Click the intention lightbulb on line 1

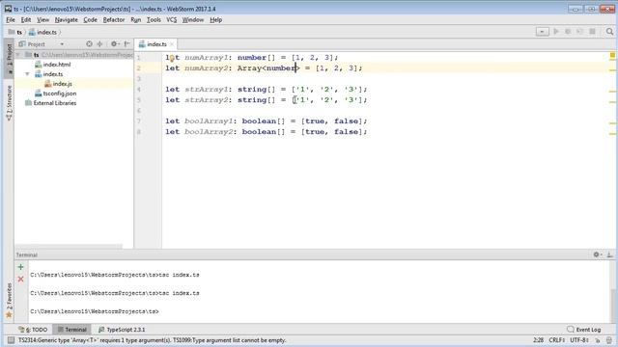click(172, 58)
